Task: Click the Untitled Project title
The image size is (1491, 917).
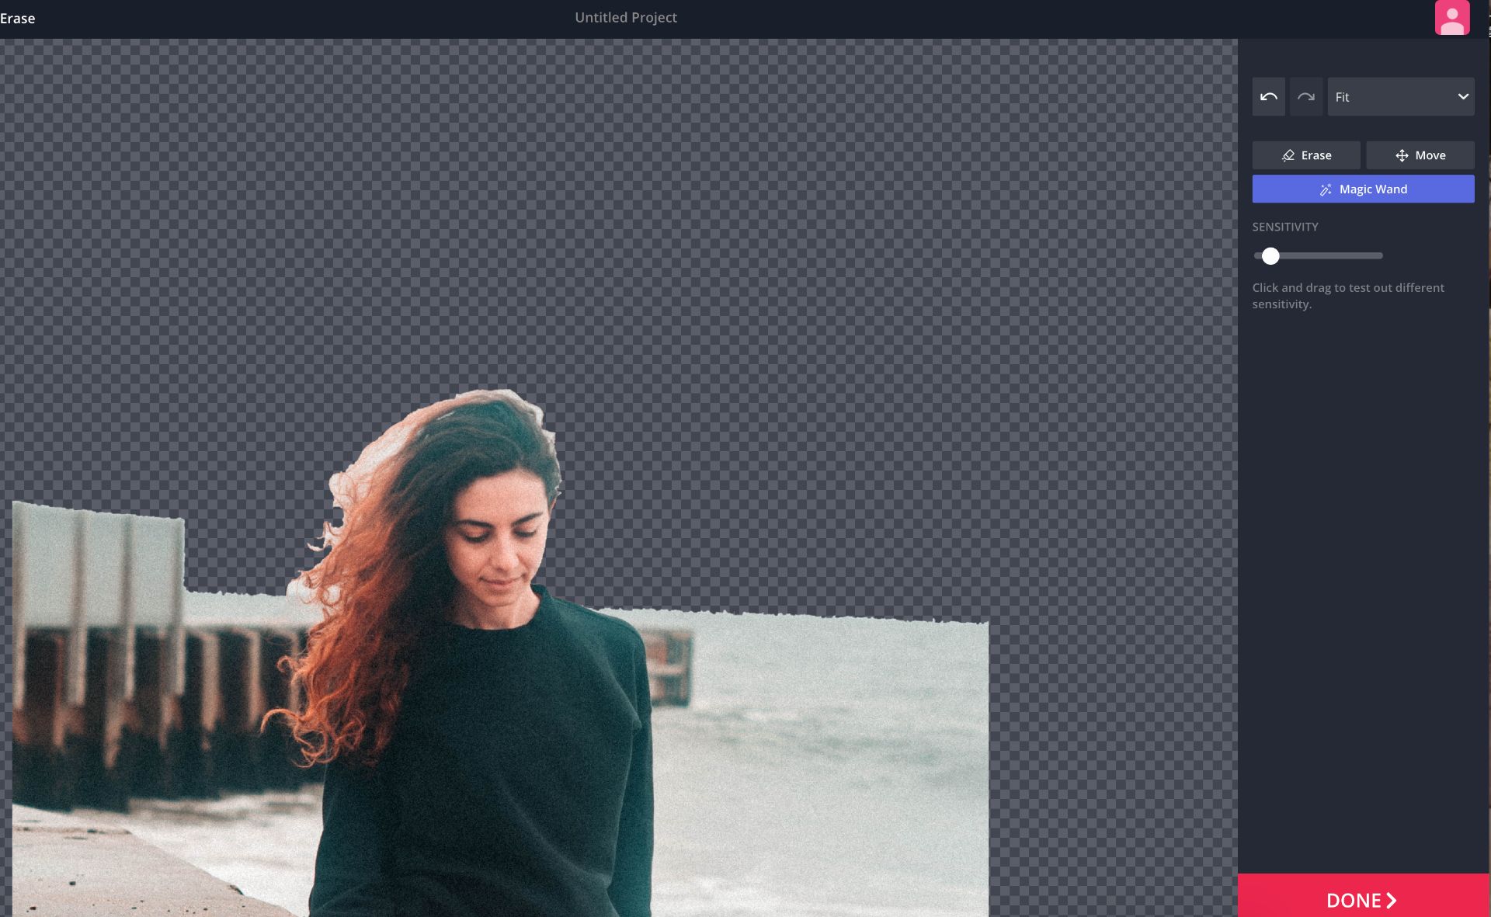Action: [x=625, y=17]
